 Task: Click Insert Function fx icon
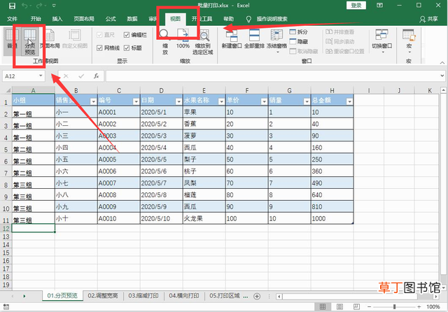(97, 76)
